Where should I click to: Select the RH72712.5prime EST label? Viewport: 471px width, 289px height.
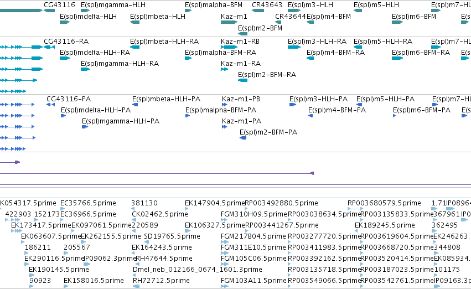tap(161, 281)
